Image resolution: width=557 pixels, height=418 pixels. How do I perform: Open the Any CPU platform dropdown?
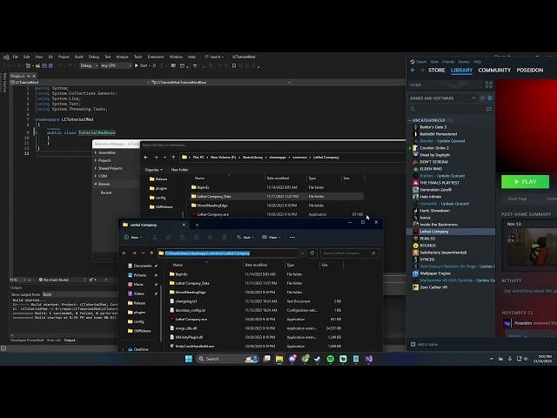(x=116, y=66)
